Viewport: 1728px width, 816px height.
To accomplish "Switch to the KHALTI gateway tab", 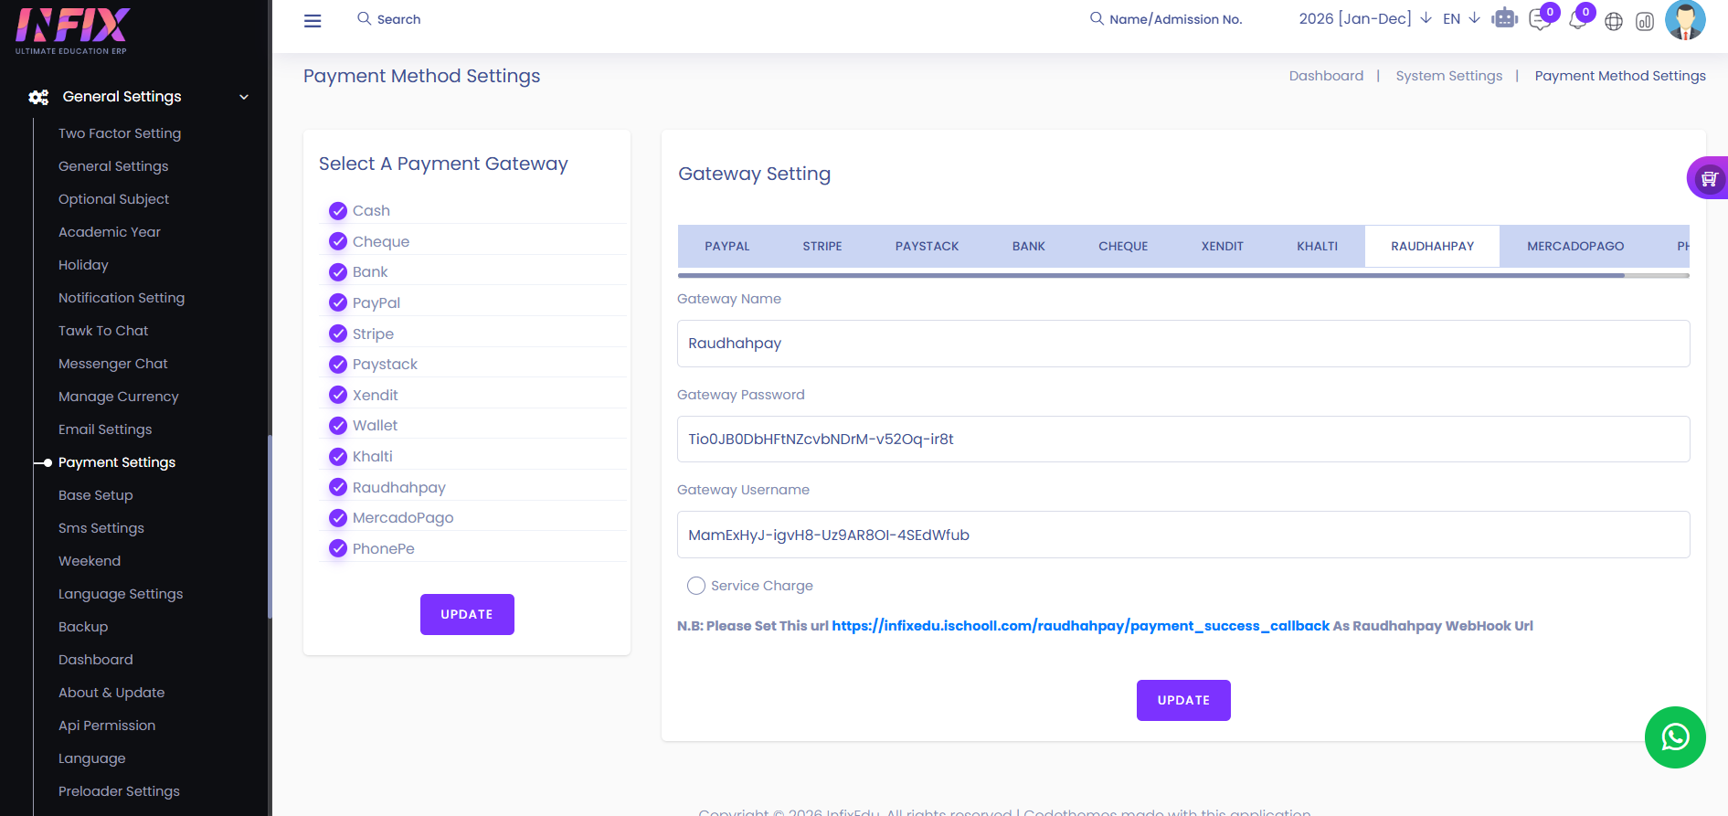I will coord(1318,247).
